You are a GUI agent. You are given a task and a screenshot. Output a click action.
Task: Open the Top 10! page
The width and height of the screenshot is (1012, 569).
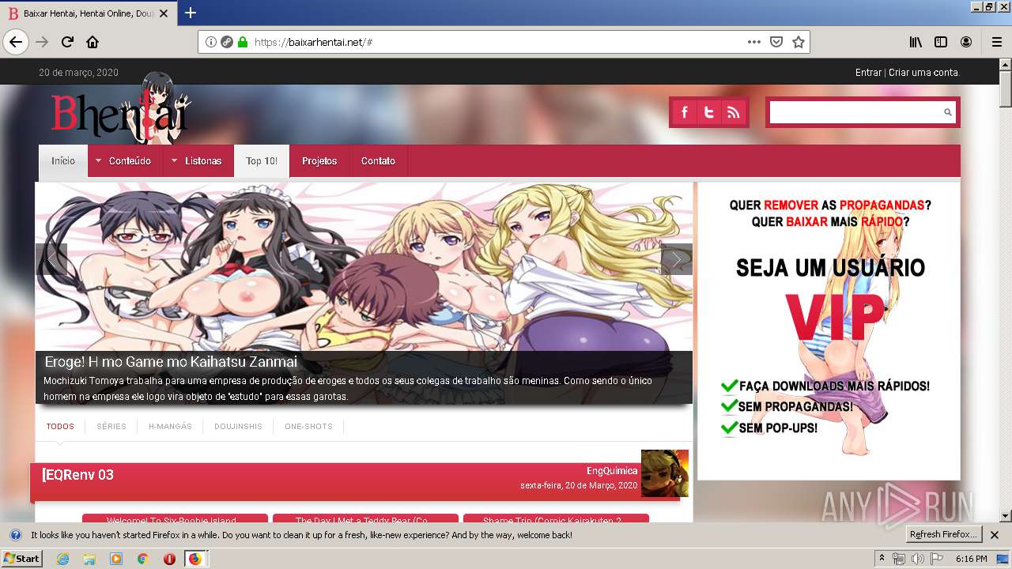pos(262,160)
